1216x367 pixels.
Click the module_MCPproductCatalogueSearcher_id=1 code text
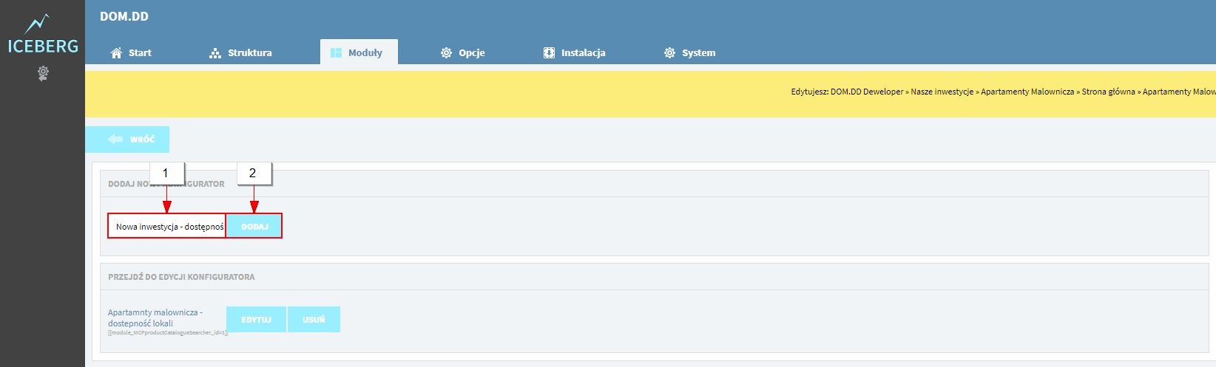(168, 333)
